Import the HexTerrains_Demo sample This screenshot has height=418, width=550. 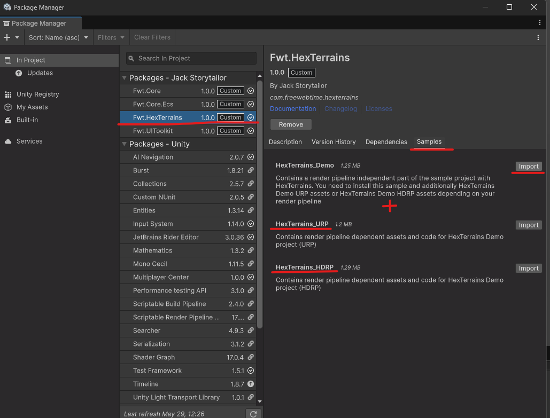pyautogui.click(x=529, y=166)
